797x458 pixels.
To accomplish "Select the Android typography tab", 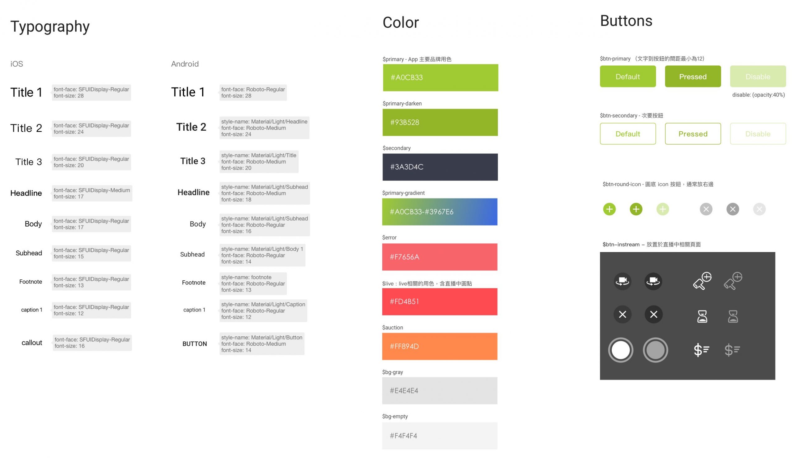I will pyautogui.click(x=186, y=64).
